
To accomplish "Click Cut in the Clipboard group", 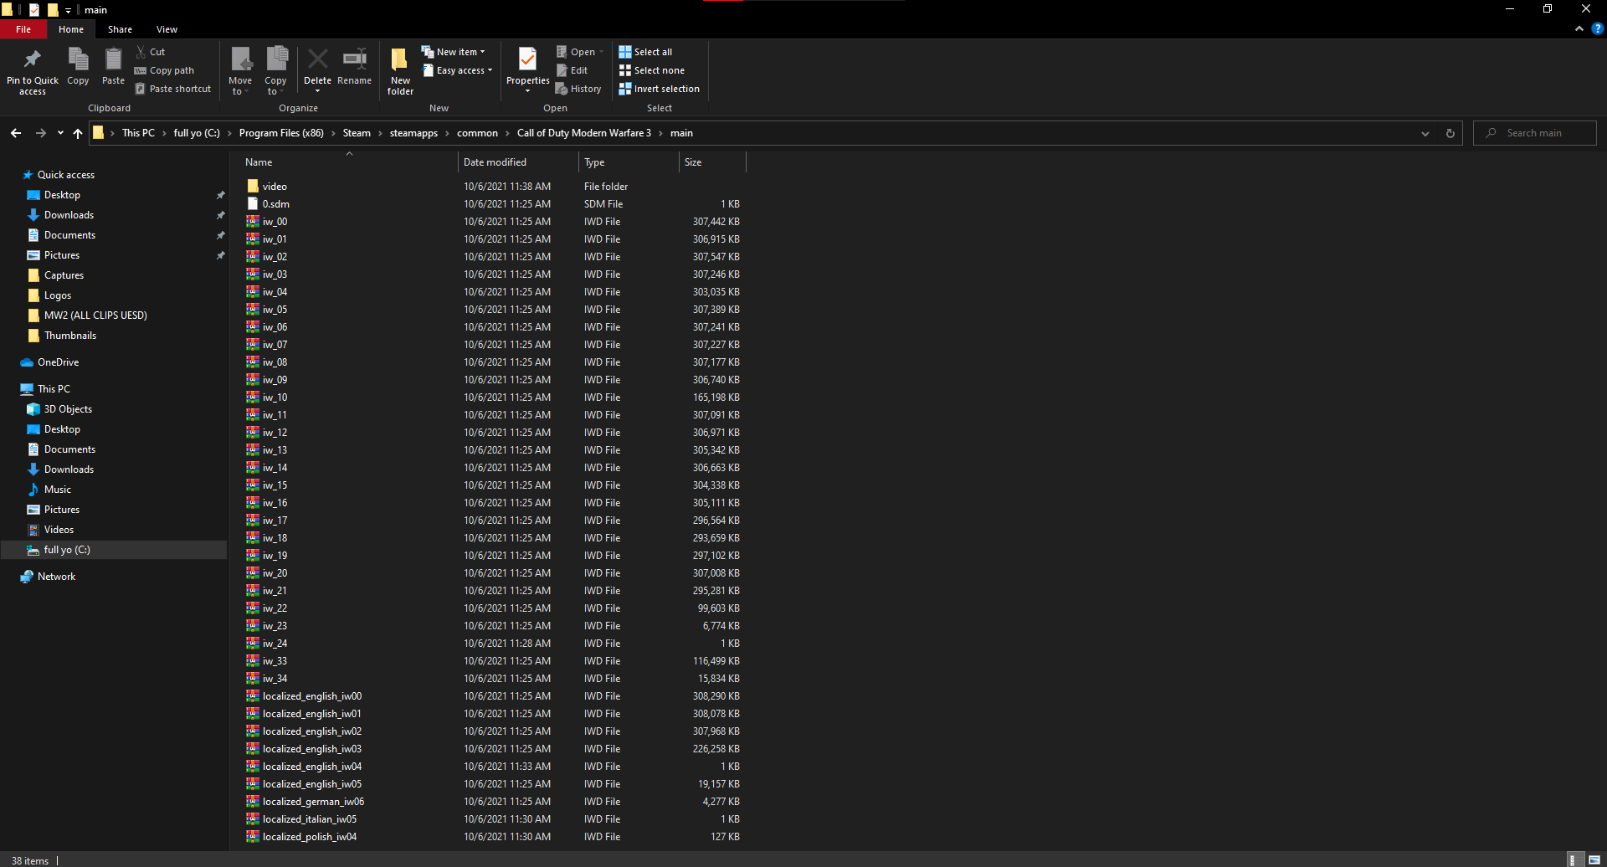I will tap(151, 52).
